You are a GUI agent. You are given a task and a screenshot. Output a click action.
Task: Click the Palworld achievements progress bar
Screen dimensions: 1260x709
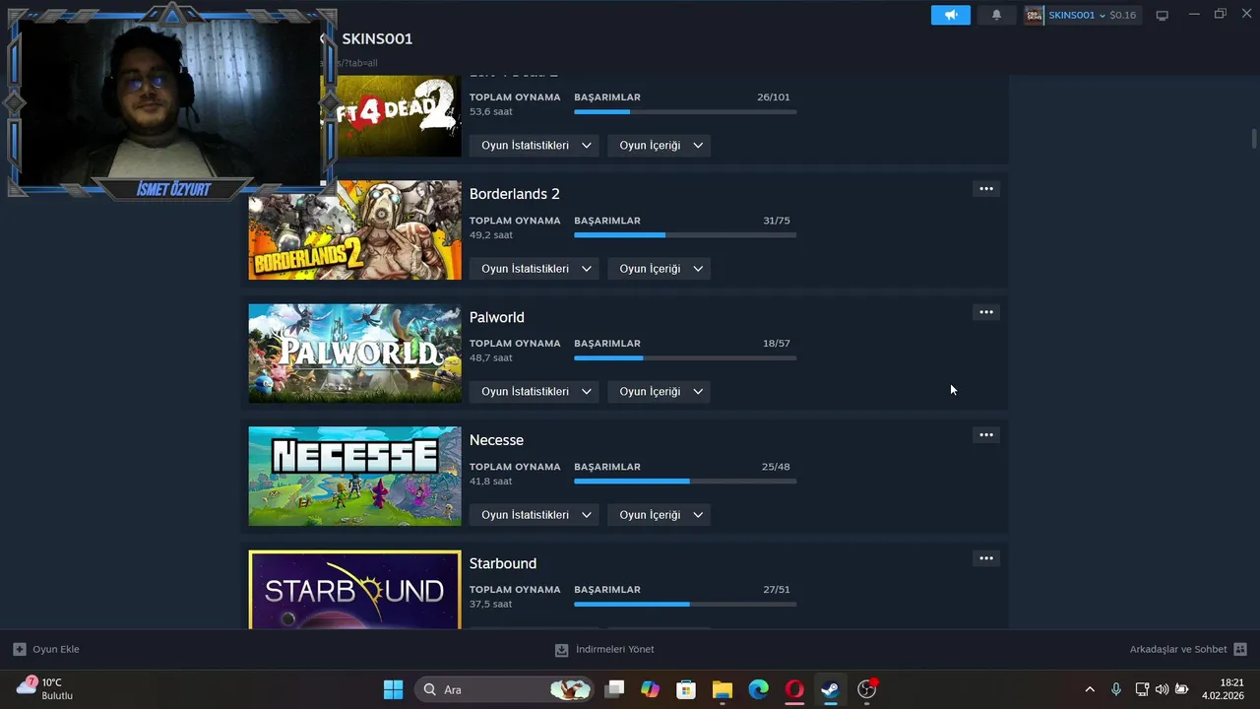click(x=685, y=358)
